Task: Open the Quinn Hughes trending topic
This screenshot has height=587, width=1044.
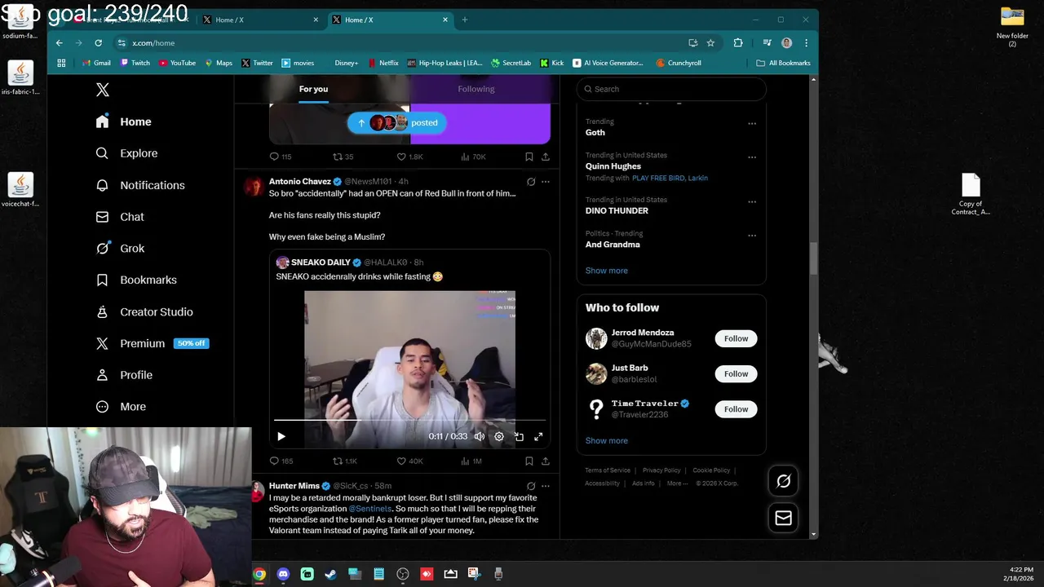Action: [x=613, y=166]
